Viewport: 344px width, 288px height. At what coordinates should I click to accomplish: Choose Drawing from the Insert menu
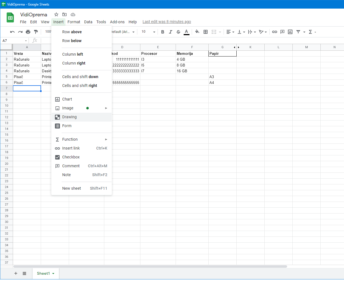(69, 117)
